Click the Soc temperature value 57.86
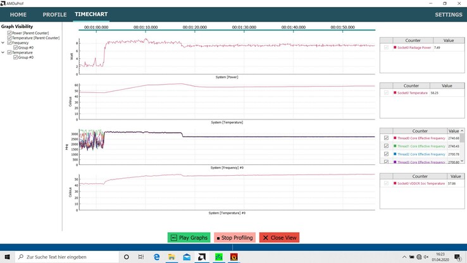 coord(452,183)
